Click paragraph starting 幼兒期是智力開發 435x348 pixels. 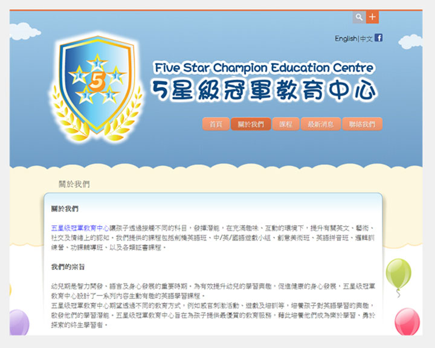[213, 291]
